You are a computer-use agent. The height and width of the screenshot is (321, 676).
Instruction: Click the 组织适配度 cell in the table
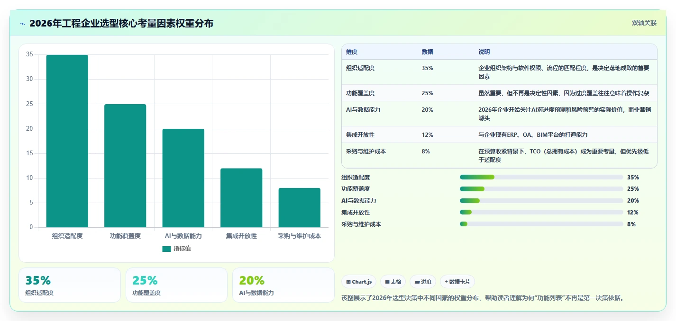tap(360, 68)
